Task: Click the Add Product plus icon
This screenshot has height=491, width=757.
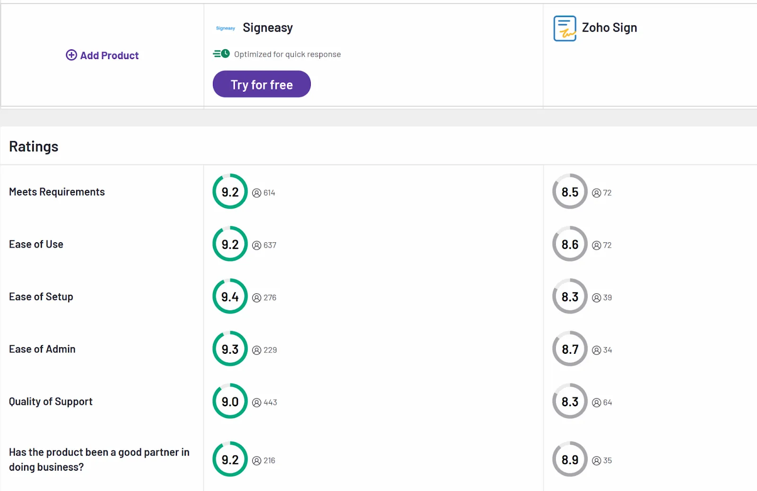Action: 71,55
